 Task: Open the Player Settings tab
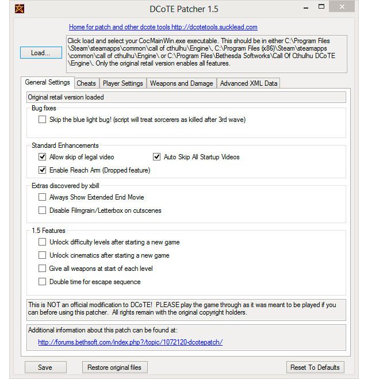pyautogui.click(x=122, y=83)
